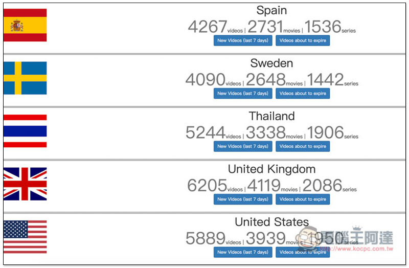Show United States videos about to expire

(303, 252)
